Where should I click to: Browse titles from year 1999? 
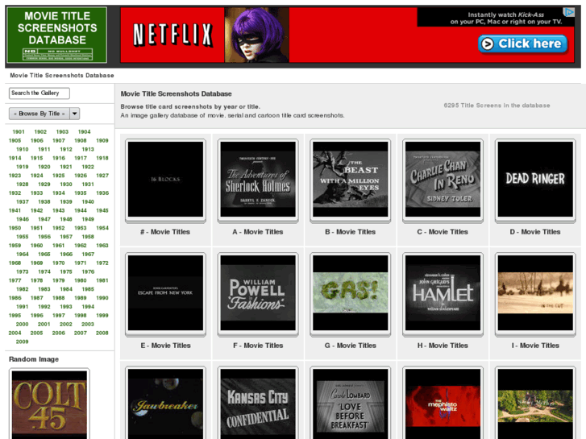102,315
